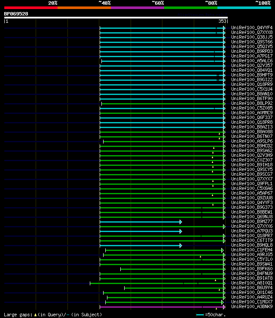
Task: Select the UniRef100_A0MMC9 label
Action: [x=252, y=113]
